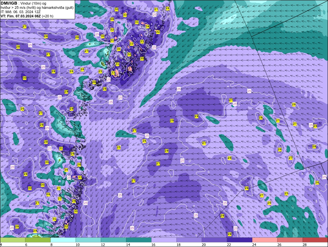The image size is (328, 247).
Task: Click the yellow '34' gust label
Action: click(x=148, y=26)
